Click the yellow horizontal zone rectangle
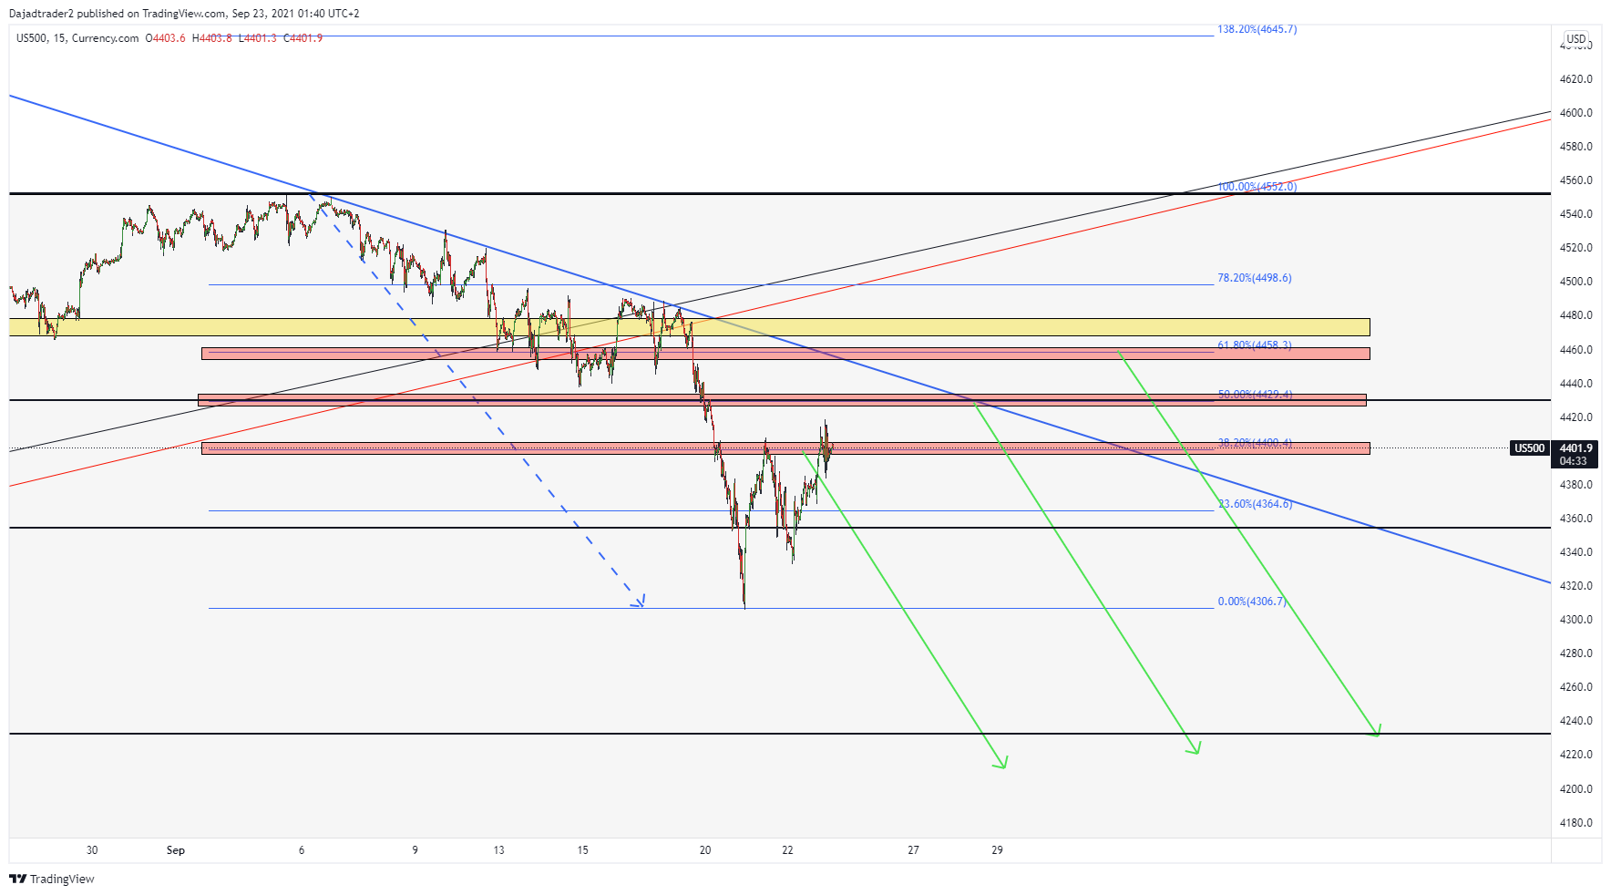Viewport: 1611px width, 895px height. pyautogui.click(x=689, y=327)
